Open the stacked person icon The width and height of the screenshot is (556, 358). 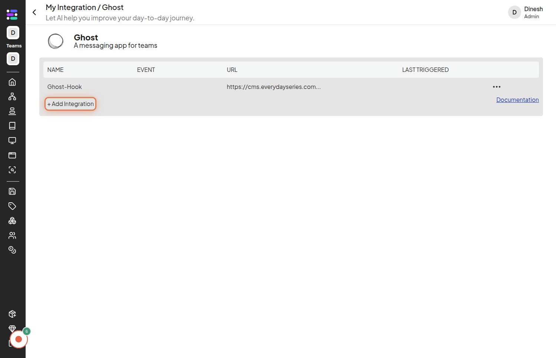(12, 111)
